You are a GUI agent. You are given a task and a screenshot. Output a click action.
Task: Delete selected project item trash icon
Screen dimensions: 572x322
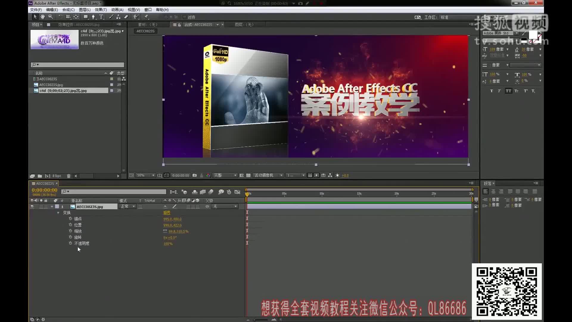[x=69, y=176]
